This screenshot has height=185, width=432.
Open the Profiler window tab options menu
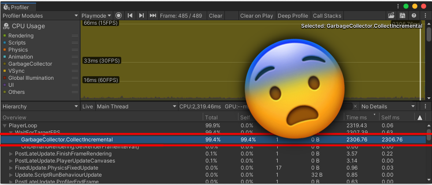click(x=398, y=6)
